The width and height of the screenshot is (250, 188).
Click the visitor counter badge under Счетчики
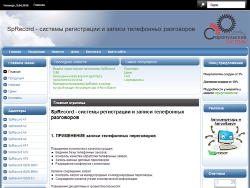click(x=225, y=183)
